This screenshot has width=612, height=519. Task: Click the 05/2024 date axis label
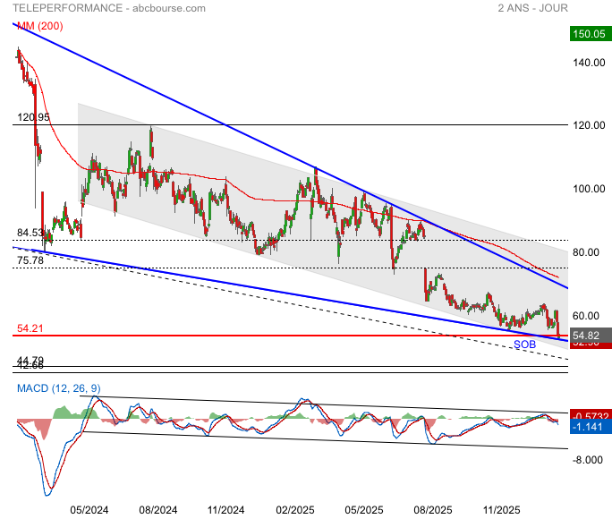[89, 510]
